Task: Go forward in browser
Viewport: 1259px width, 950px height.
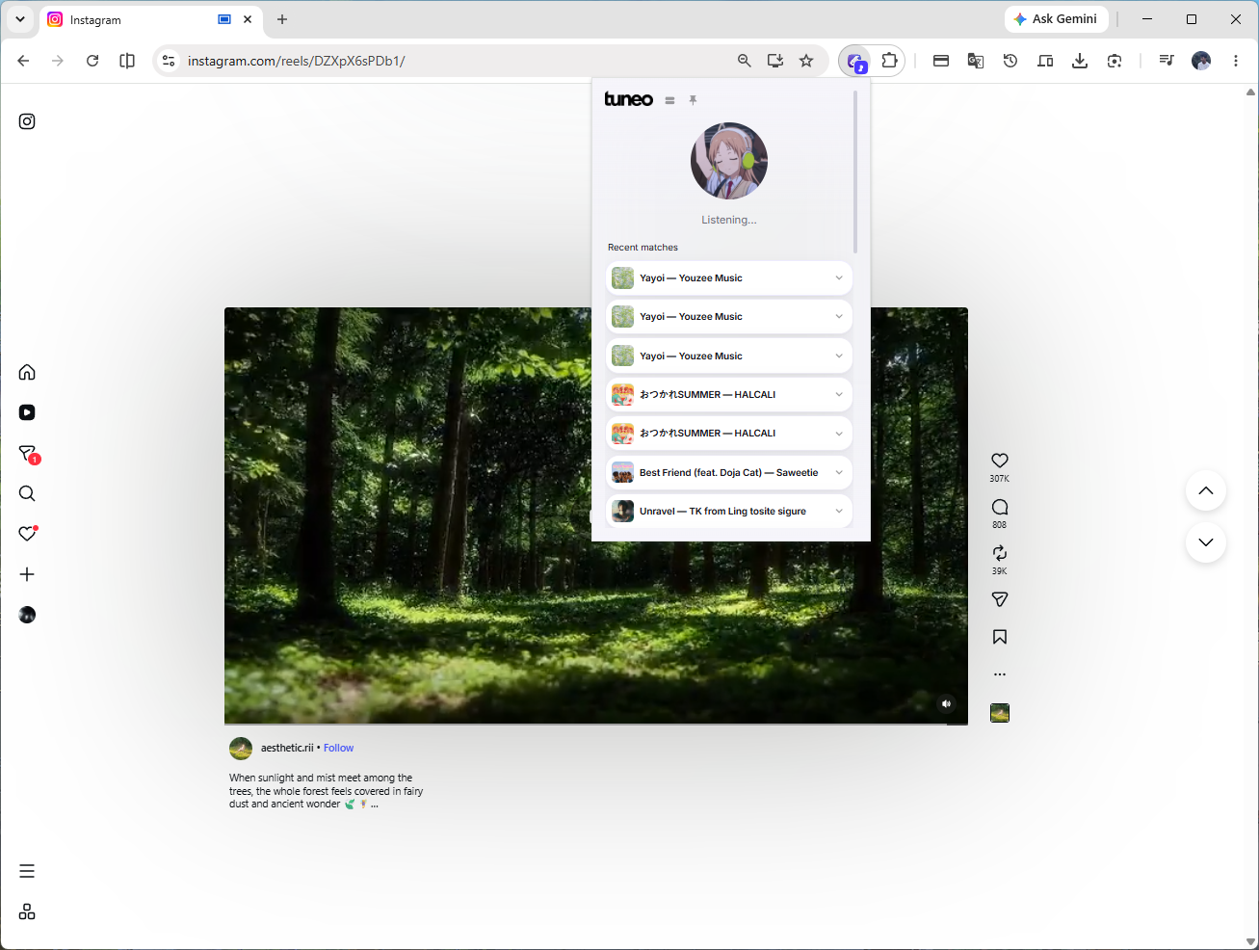Action: pos(58,61)
